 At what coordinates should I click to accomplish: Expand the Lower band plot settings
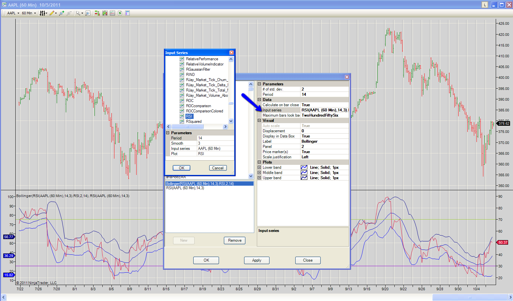259,167
